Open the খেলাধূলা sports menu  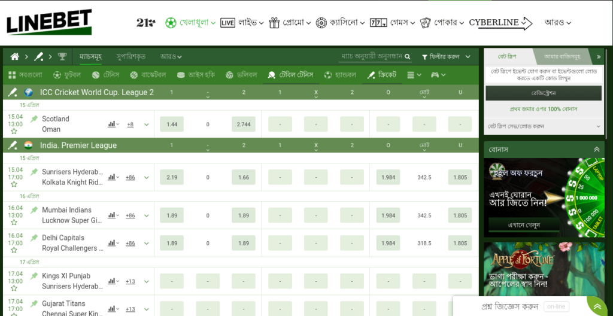click(190, 23)
